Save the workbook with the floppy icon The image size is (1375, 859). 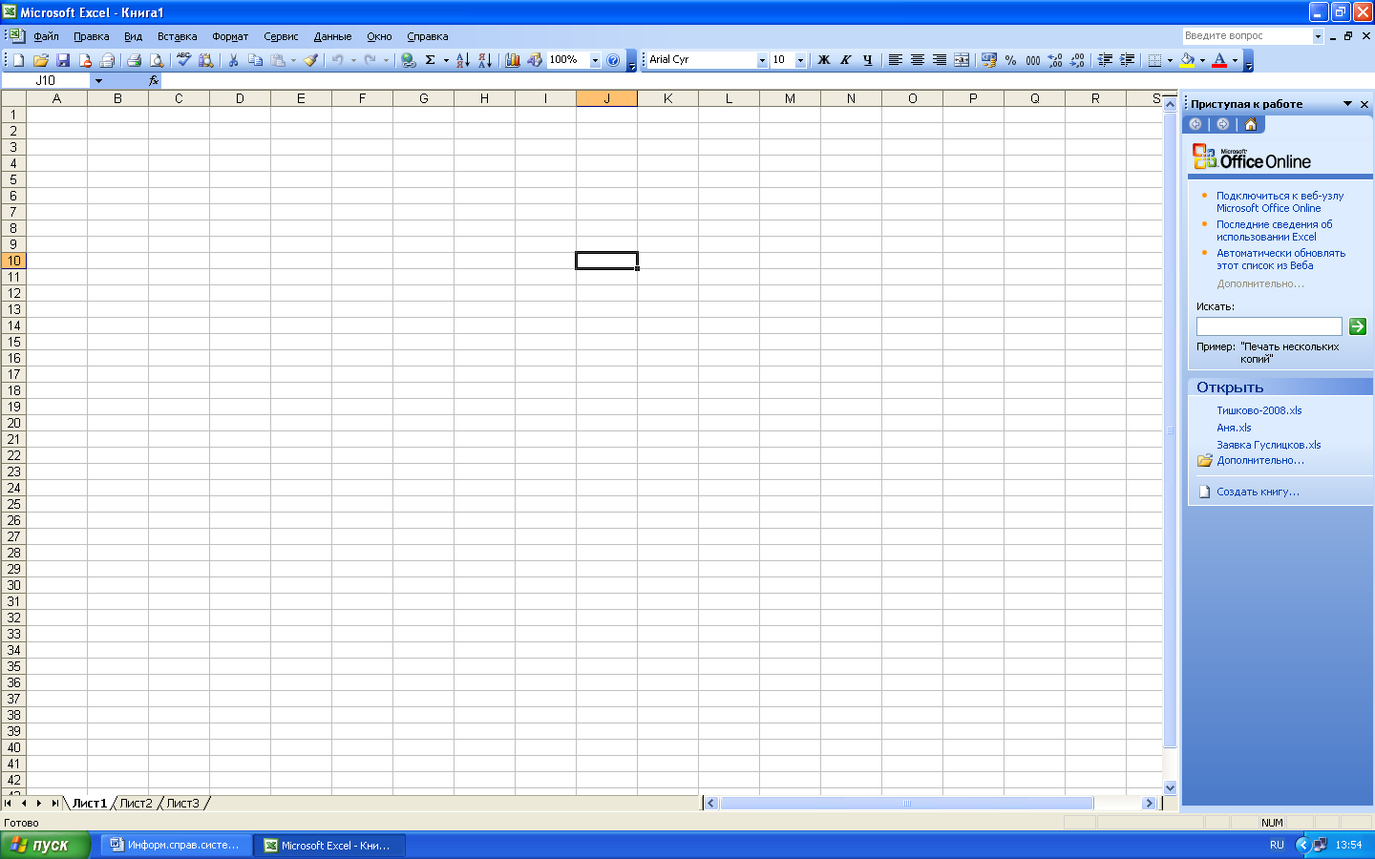pos(63,60)
